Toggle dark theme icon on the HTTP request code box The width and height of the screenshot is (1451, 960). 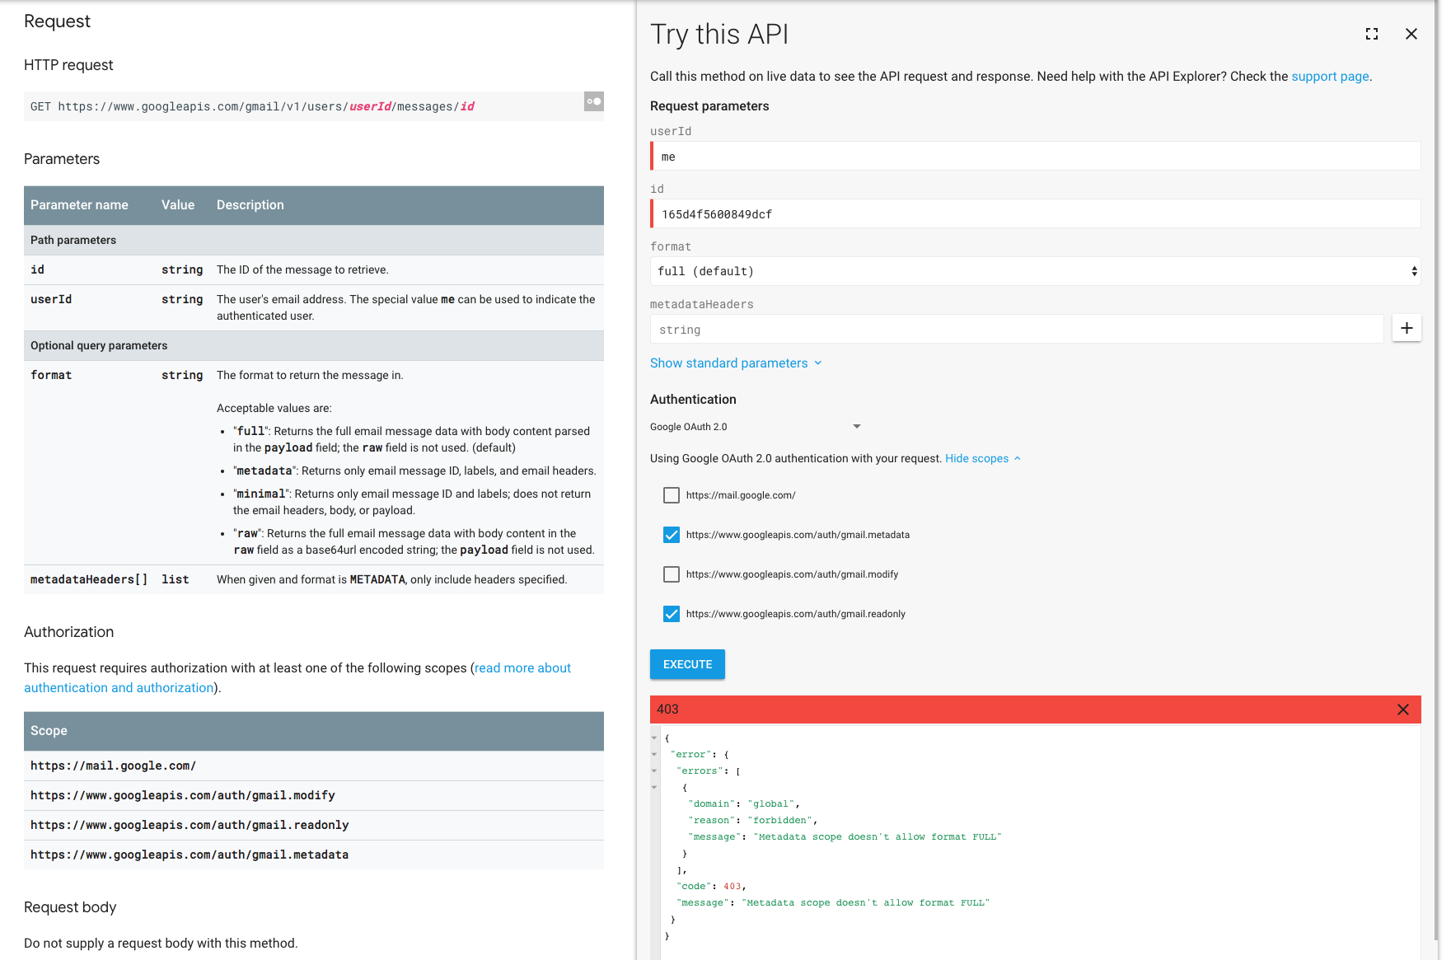593,101
